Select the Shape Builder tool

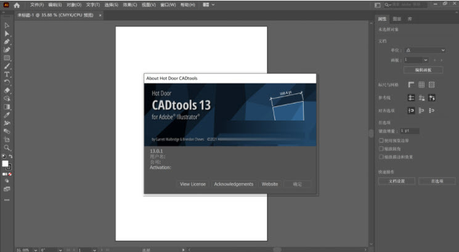pyautogui.click(x=7, y=99)
